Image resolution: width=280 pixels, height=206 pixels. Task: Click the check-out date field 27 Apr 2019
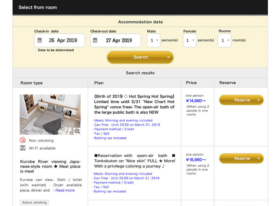[x=119, y=40]
